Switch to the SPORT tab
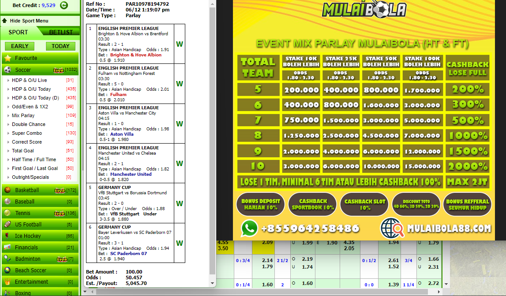Image resolution: width=506 pixels, height=296 pixels. click(x=19, y=32)
